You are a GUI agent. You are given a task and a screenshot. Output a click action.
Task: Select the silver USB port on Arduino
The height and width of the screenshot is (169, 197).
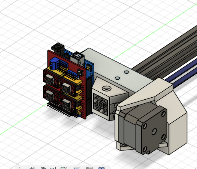78,58
